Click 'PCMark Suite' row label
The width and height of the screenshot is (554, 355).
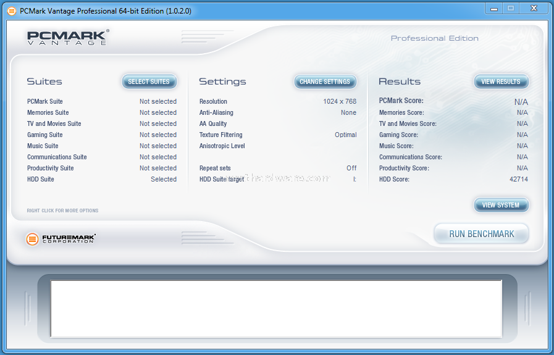tap(45, 101)
